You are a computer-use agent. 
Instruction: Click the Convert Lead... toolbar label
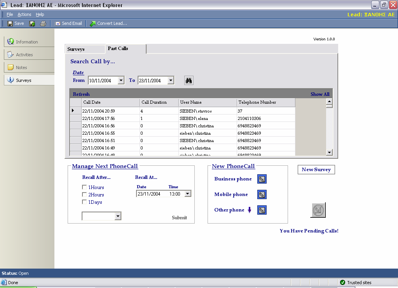click(112, 23)
